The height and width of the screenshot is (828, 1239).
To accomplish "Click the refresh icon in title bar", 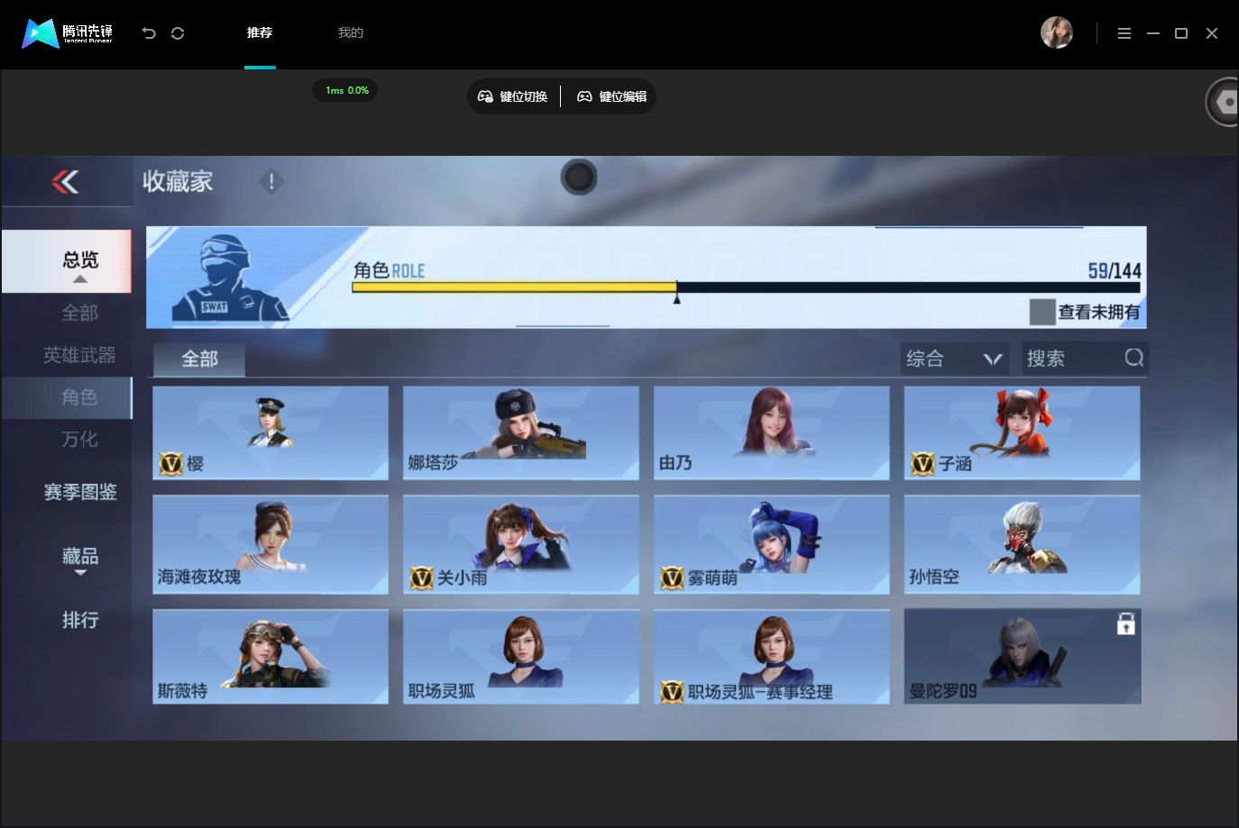I will tap(178, 33).
